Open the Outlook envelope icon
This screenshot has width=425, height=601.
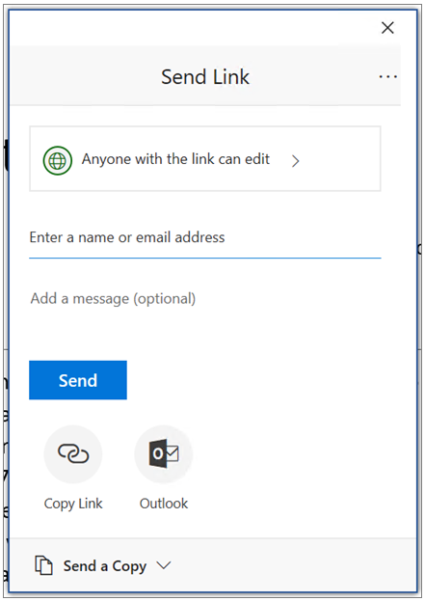tap(164, 453)
